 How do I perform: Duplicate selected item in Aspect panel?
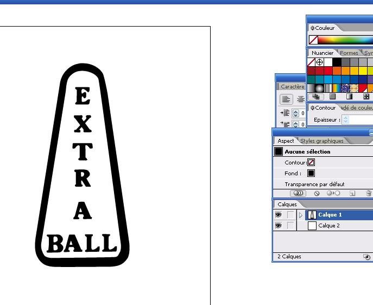(x=352, y=194)
